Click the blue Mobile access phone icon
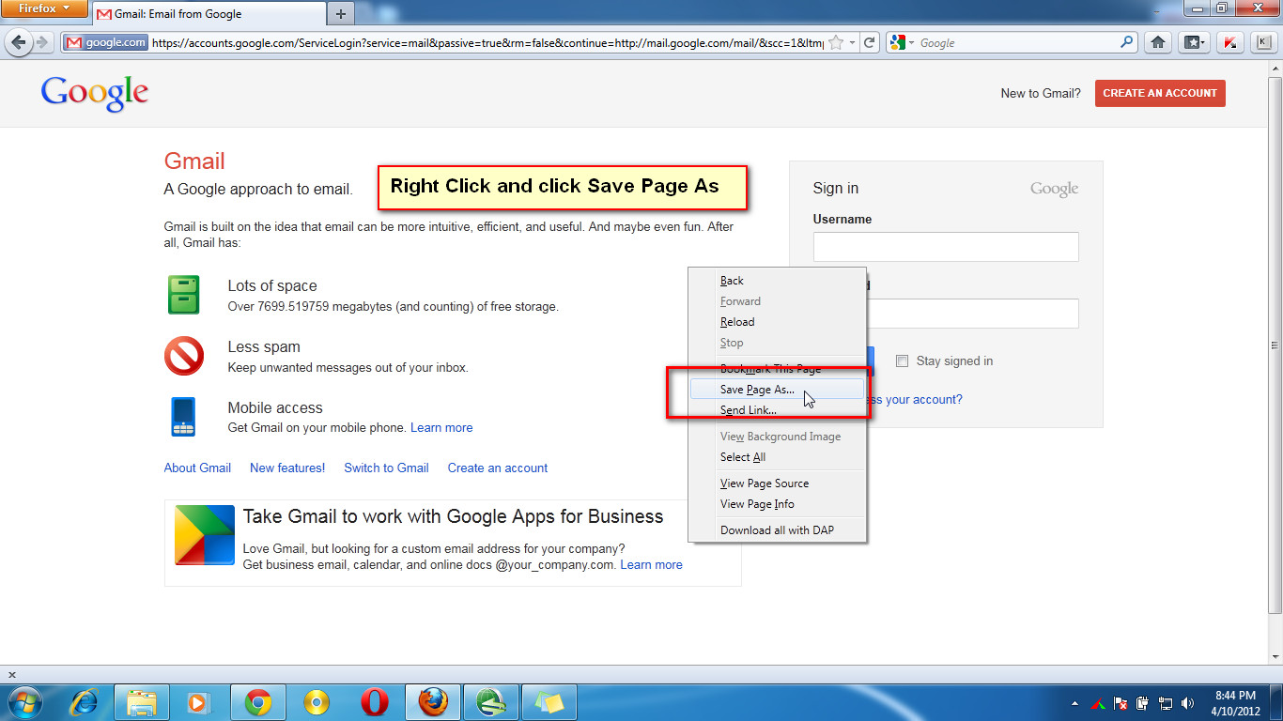 (183, 417)
